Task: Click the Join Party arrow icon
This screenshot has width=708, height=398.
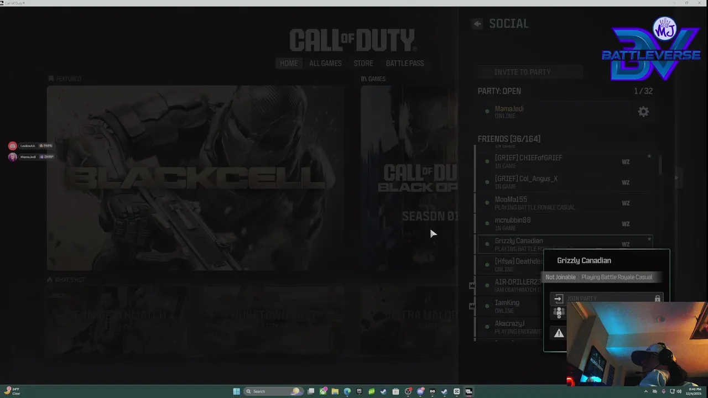Action: pos(558,298)
